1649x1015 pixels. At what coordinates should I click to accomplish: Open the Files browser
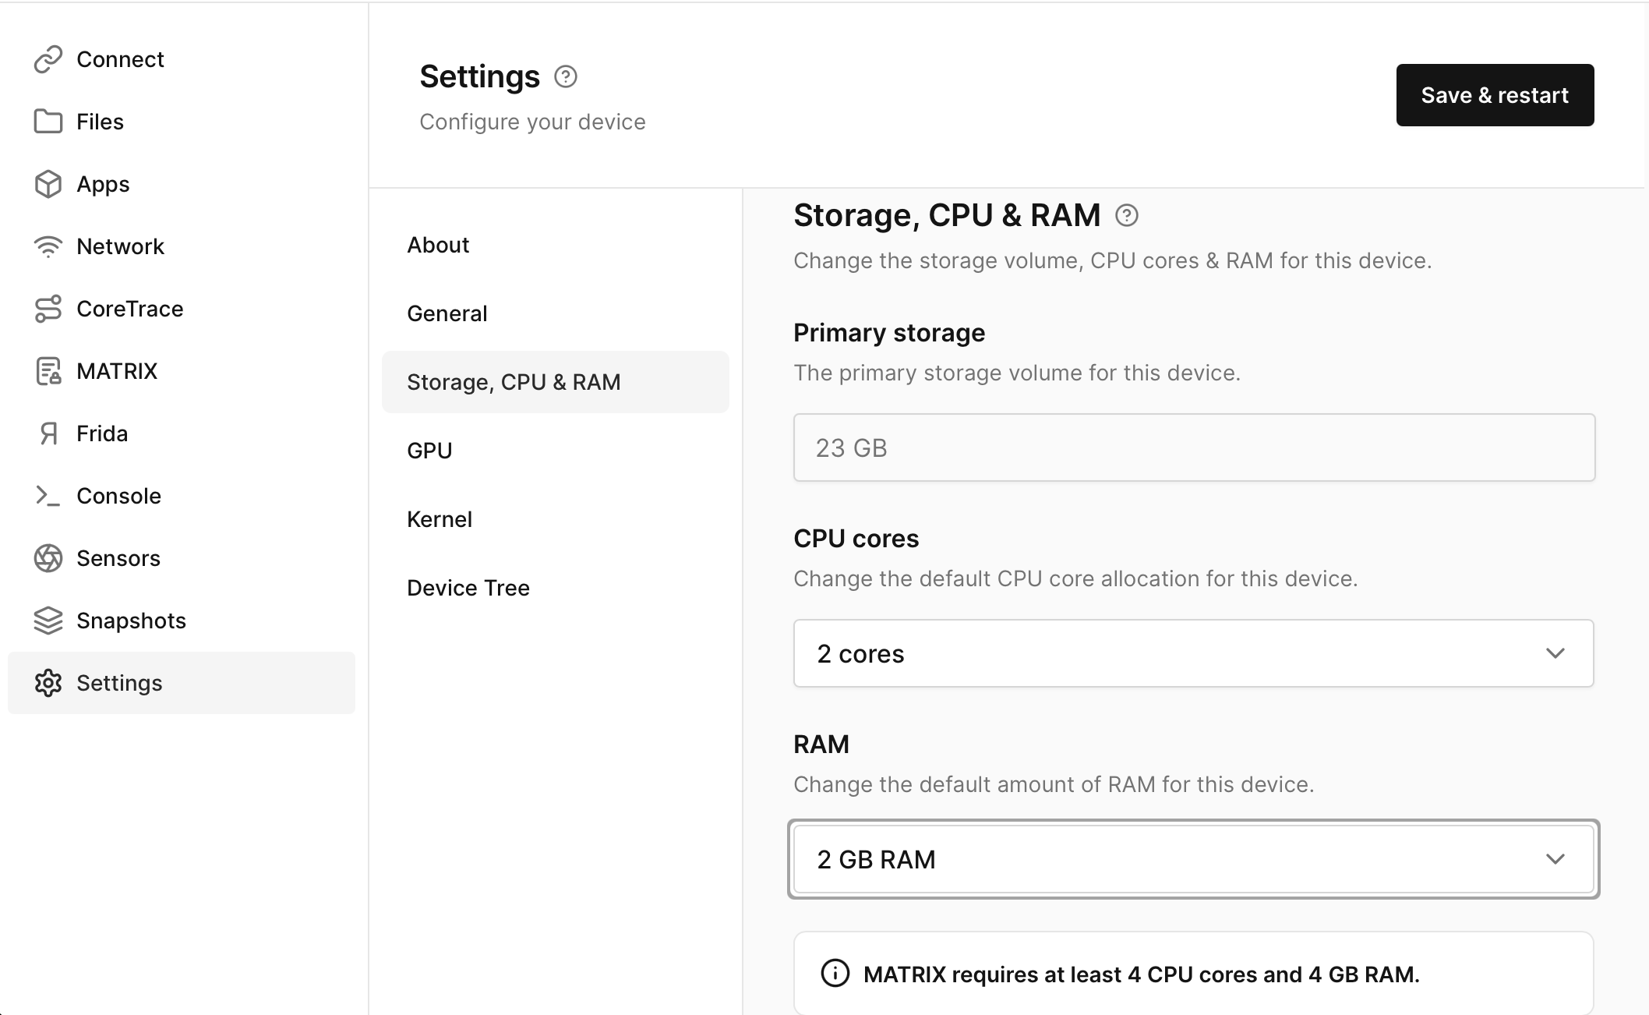(x=99, y=122)
